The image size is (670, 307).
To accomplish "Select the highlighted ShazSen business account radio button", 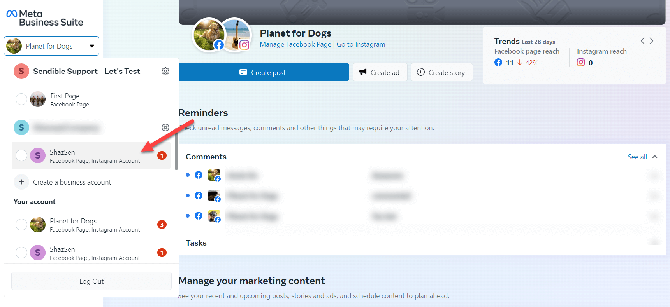I will coord(21,155).
